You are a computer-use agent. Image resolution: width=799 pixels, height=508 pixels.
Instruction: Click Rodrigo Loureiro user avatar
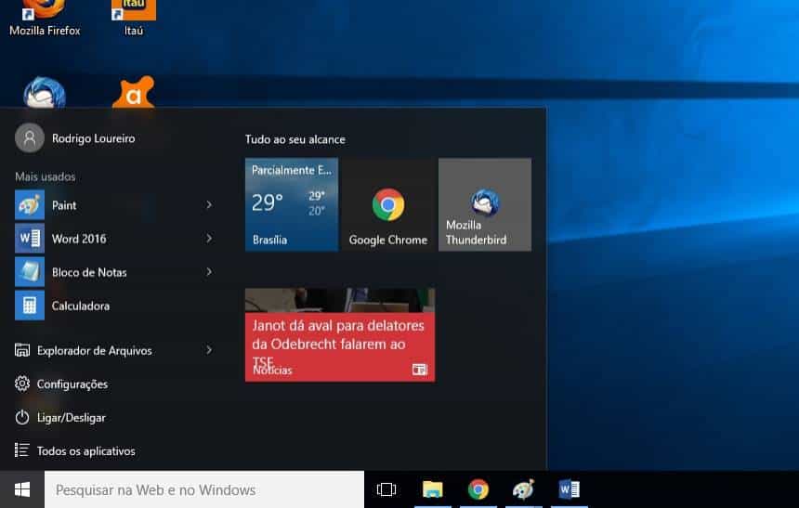[x=30, y=138]
